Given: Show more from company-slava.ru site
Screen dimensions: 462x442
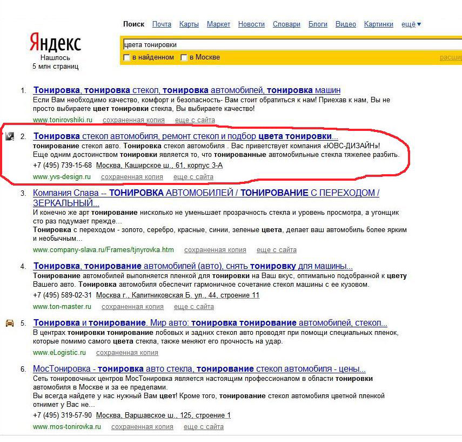Looking at the screenshot, I should (x=276, y=250).
